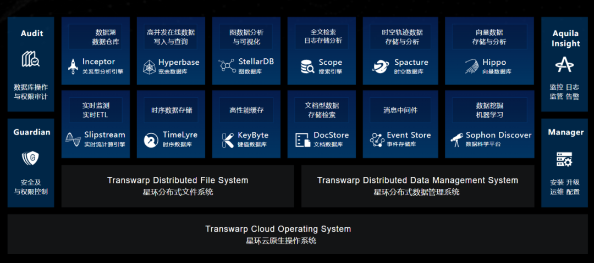Click 宽表数据库 subtitle
The width and height of the screenshot is (594, 263).
(x=173, y=71)
